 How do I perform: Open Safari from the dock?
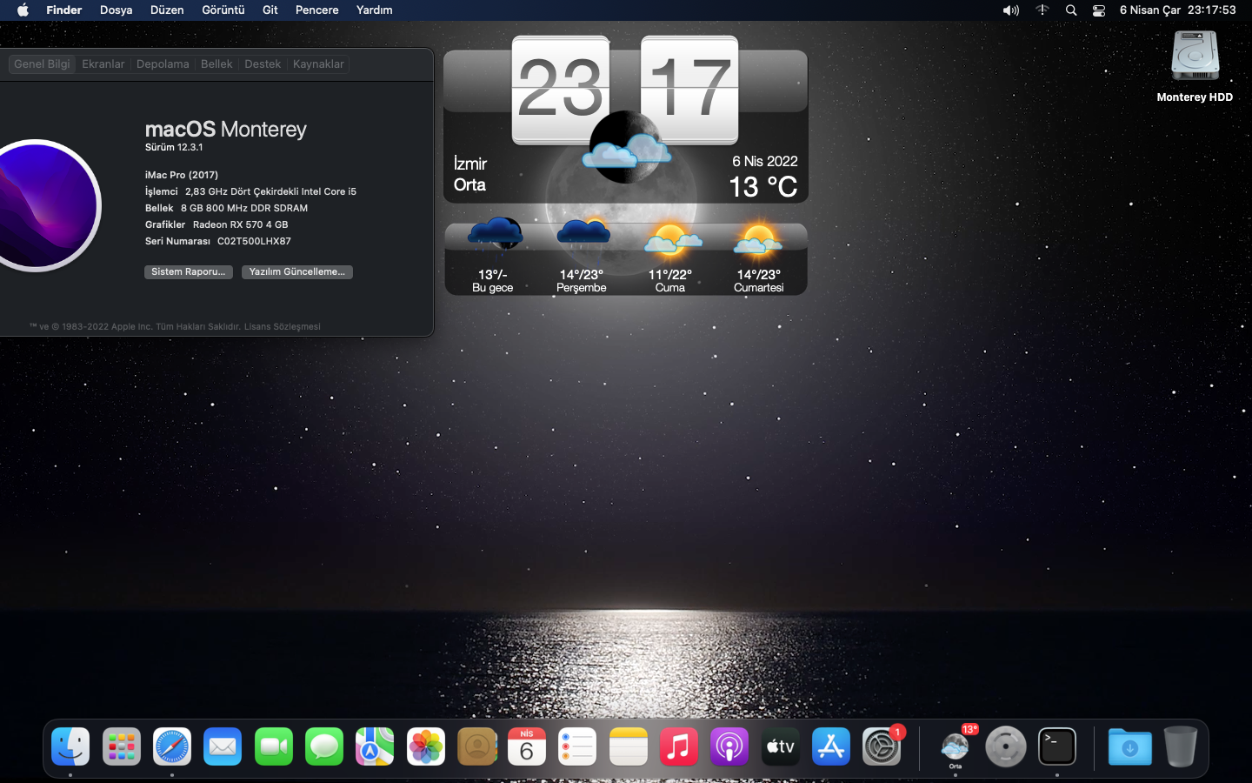172,747
